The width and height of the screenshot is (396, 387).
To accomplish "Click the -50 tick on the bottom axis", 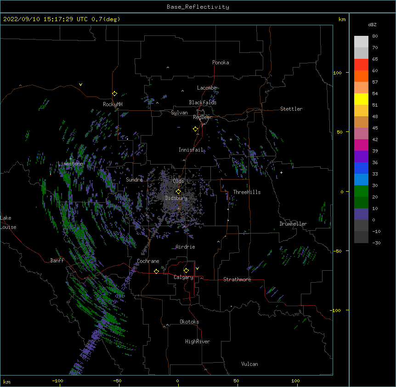I will (x=117, y=381).
